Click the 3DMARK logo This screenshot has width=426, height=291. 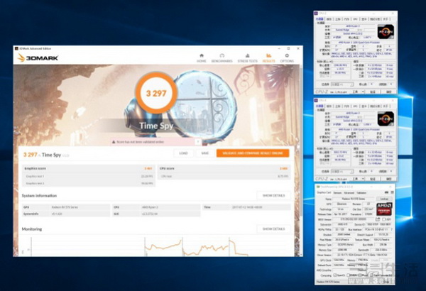click(38, 58)
